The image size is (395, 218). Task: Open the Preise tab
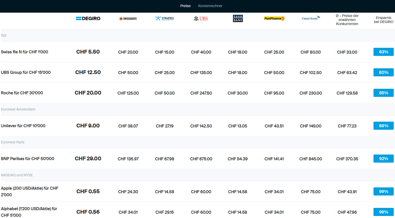(x=185, y=6)
